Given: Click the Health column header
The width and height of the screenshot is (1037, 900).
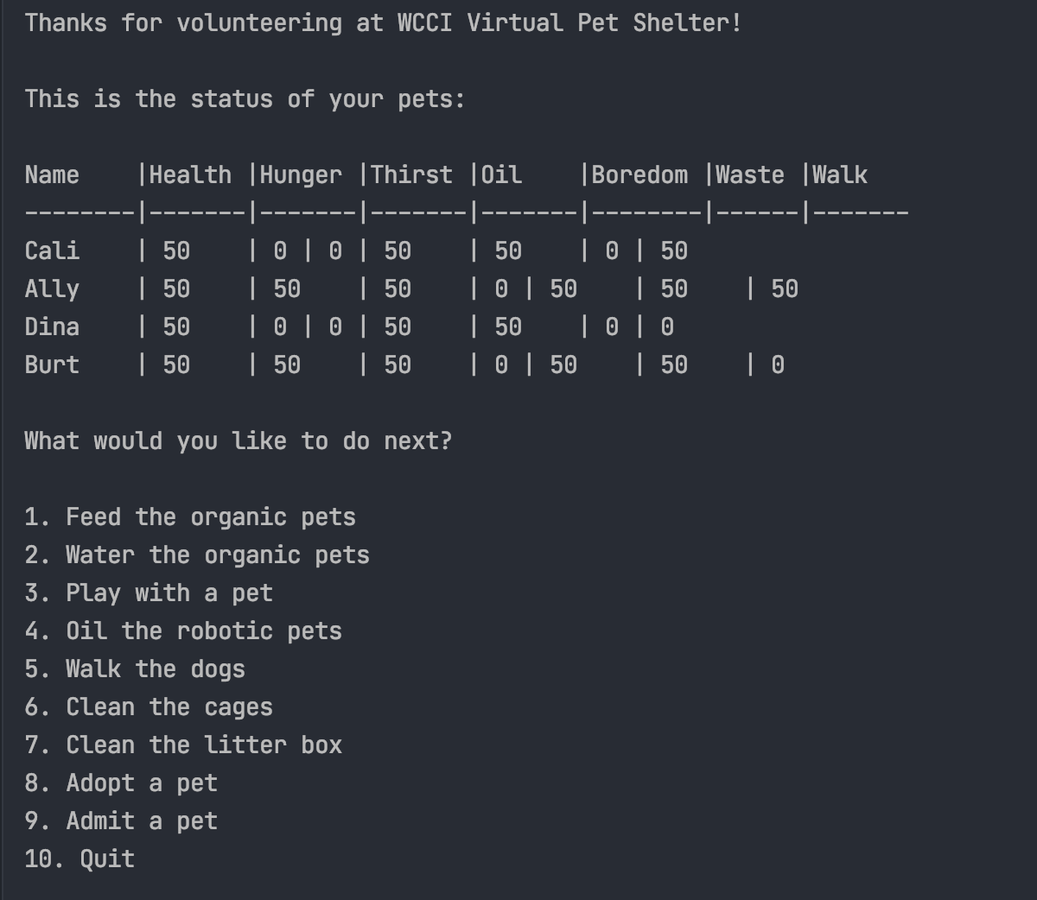Looking at the screenshot, I should 190,175.
